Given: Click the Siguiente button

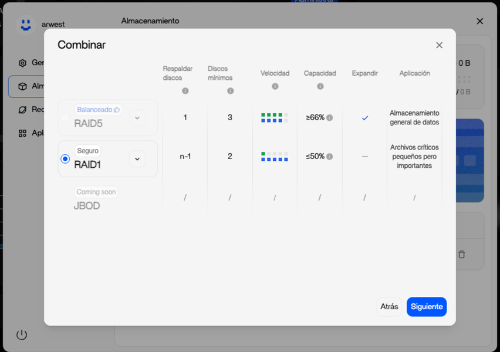Looking at the screenshot, I should pos(426,307).
